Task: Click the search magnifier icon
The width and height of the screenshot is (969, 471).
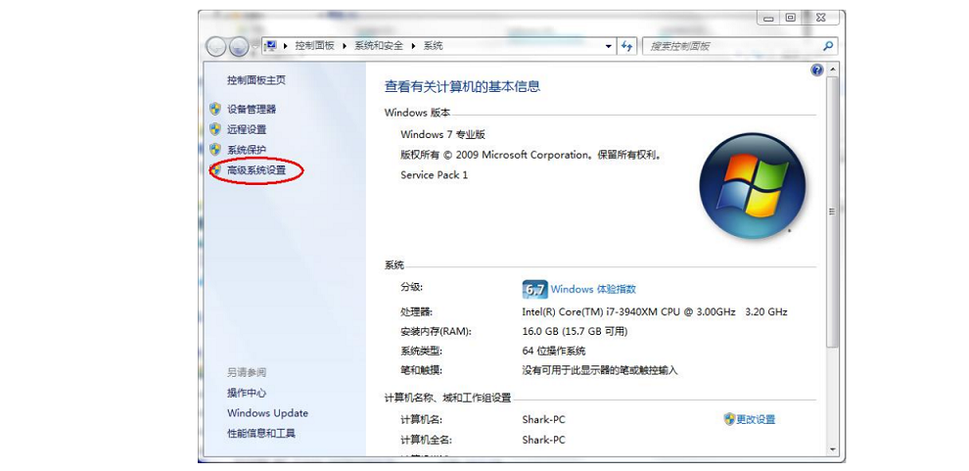Action: click(828, 46)
